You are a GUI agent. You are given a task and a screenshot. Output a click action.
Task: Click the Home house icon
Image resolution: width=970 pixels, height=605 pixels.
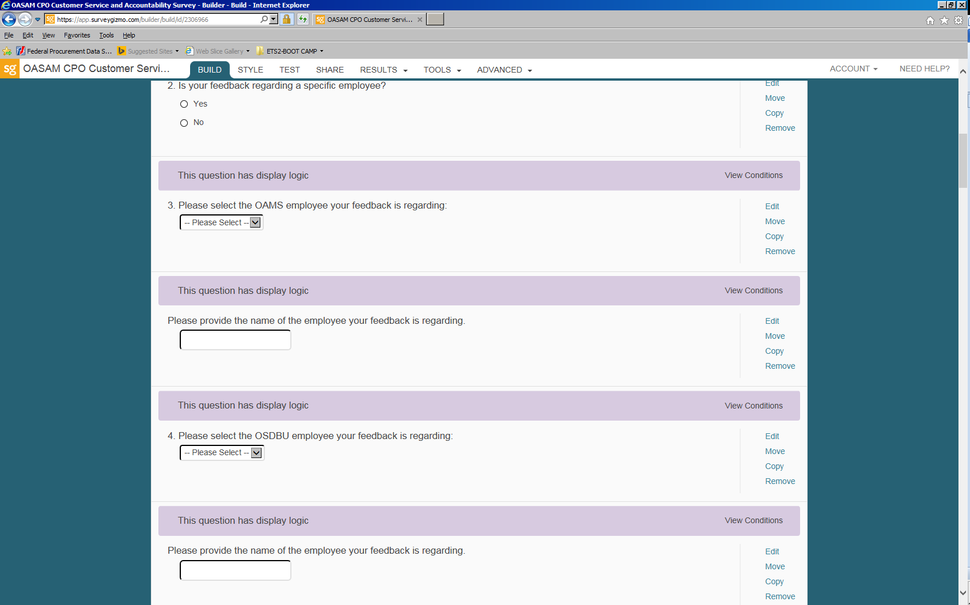point(930,20)
